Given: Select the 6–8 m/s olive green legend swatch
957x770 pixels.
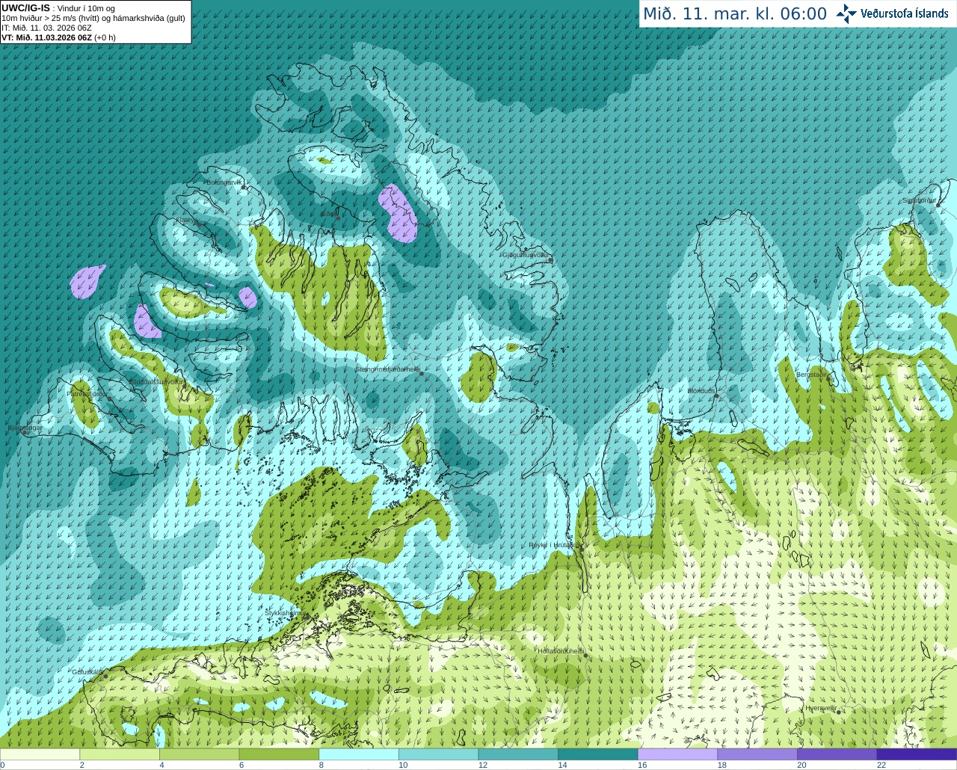Looking at the screenshot, I should [x=279, y=754].
